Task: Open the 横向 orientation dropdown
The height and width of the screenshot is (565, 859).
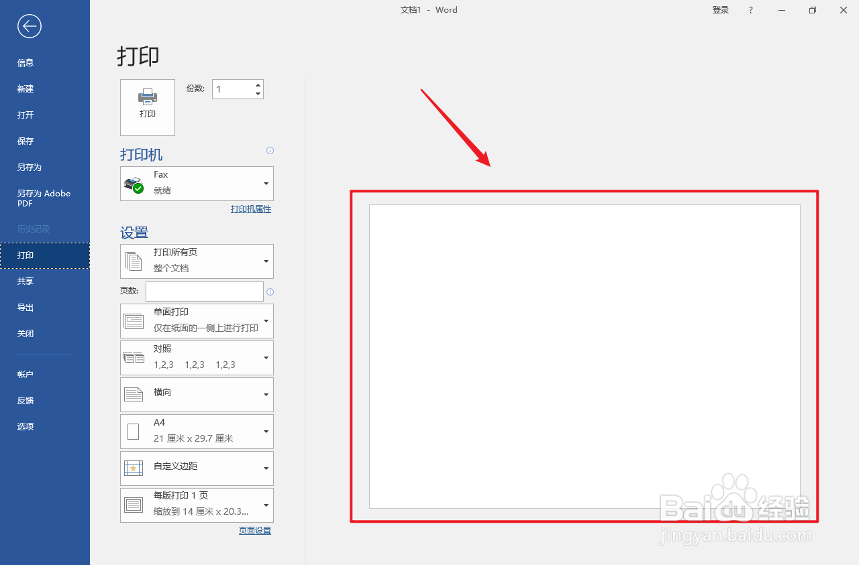Action: [x=197, y=395]
